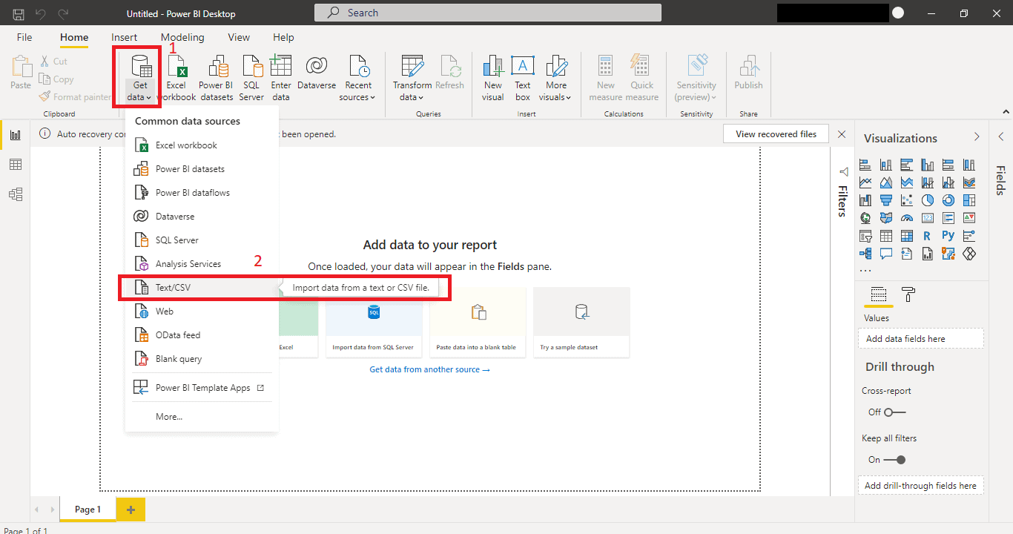Click View recovered files
Viewport: 1013px width, 534px height.
coord(776,133)
